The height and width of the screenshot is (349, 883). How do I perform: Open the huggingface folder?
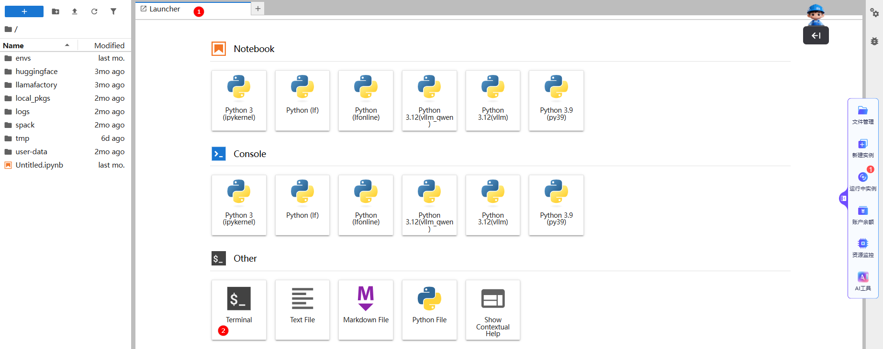coord(36,72)
